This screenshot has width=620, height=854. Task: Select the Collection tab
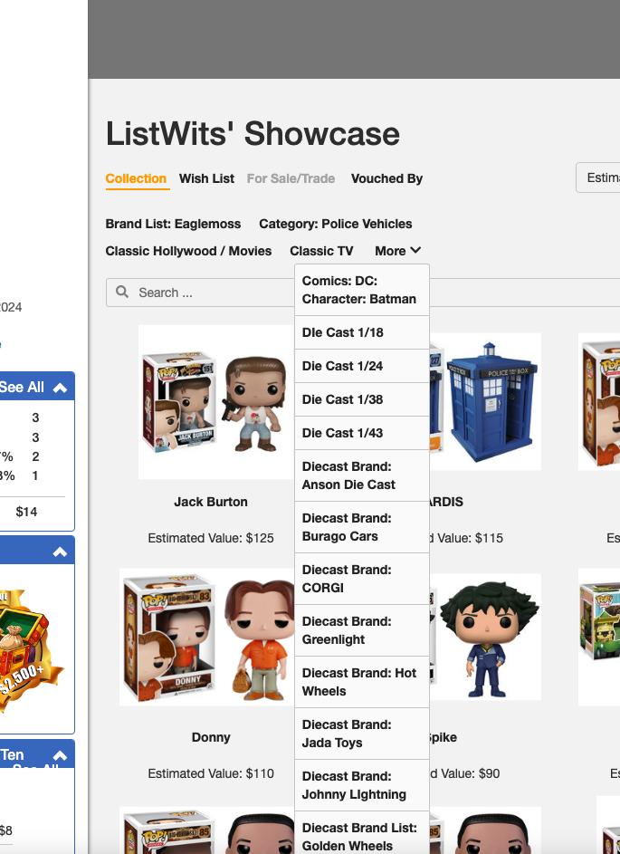point(136,178)
